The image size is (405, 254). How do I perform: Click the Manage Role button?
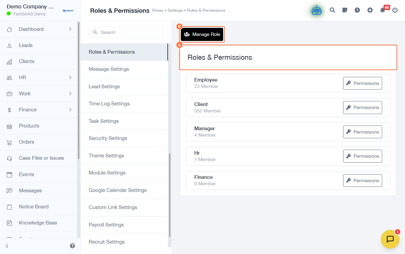[x=202, y=34]
